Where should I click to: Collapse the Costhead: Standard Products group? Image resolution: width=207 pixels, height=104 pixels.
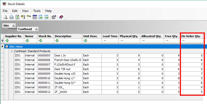[x=11, y=51]
